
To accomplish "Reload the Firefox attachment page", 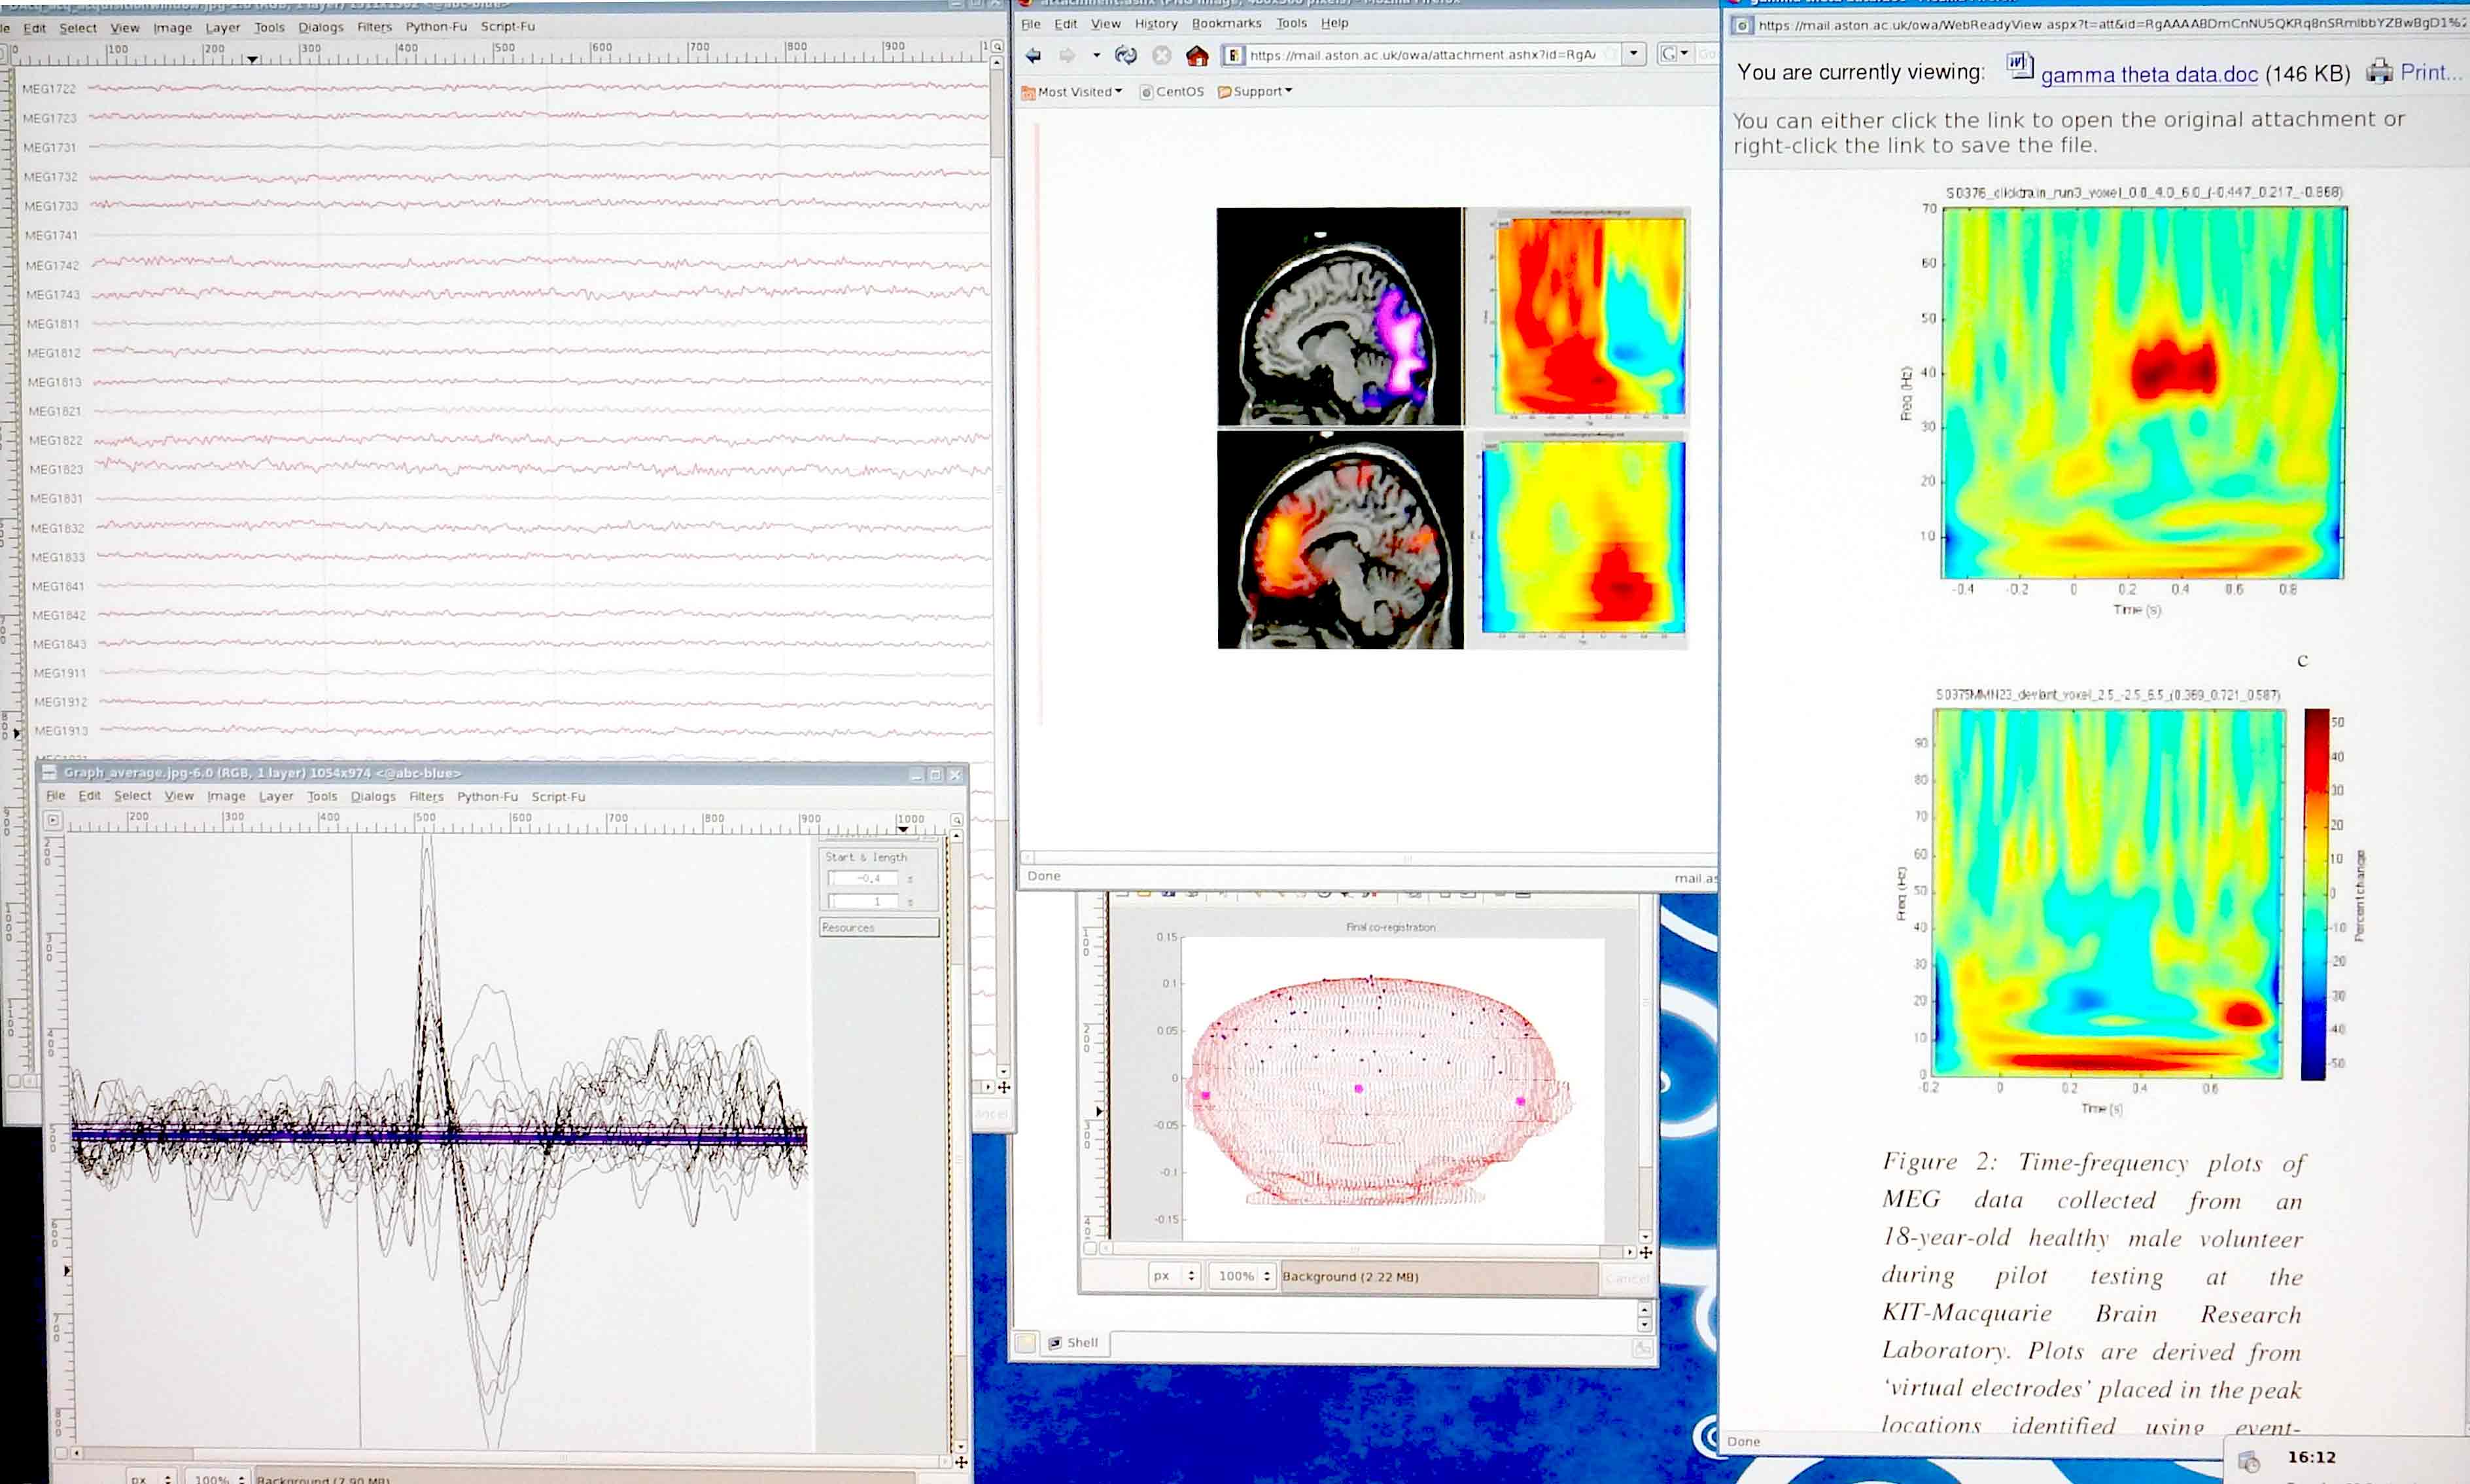I will coord(1126,55).
